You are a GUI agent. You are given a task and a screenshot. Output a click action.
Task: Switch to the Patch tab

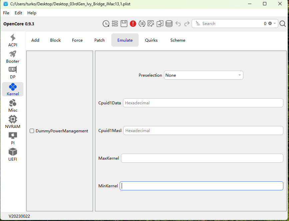99,40
